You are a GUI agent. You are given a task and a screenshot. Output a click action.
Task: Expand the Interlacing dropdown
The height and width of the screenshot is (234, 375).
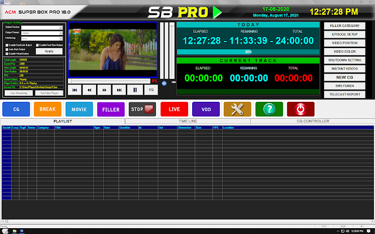coord(61,39)
